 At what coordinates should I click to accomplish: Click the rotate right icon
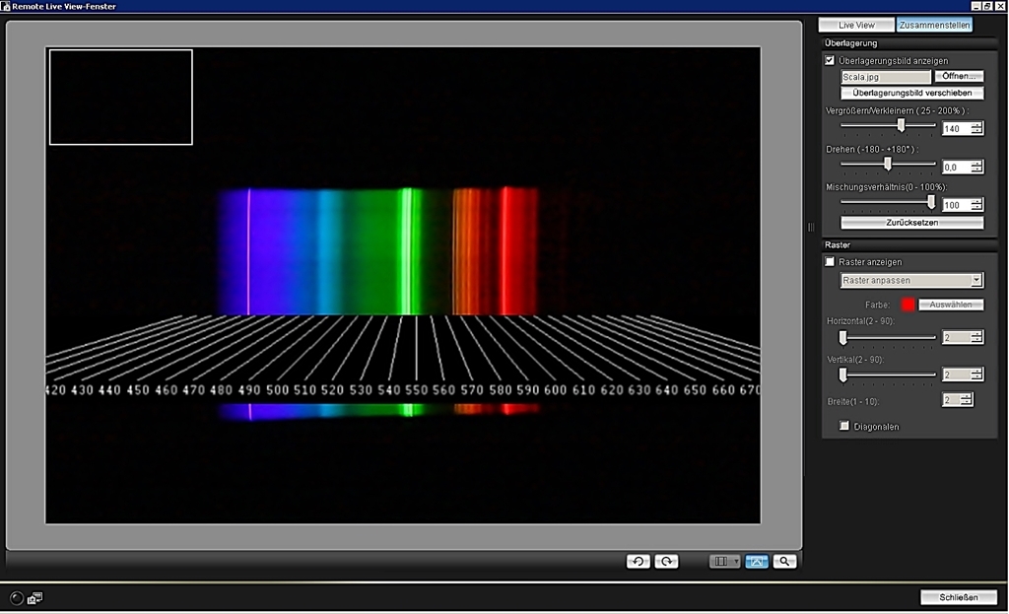click(x=667, y=561)
